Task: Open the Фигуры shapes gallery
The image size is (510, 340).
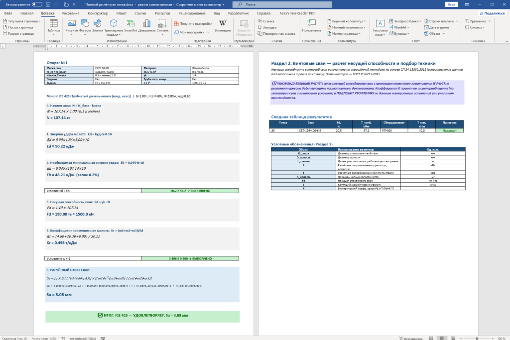Action: [85, 27]
